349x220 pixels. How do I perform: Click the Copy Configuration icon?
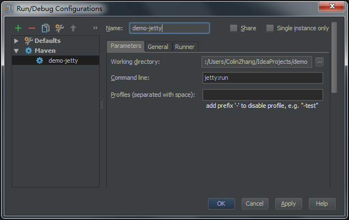click(x=46, y=28)
